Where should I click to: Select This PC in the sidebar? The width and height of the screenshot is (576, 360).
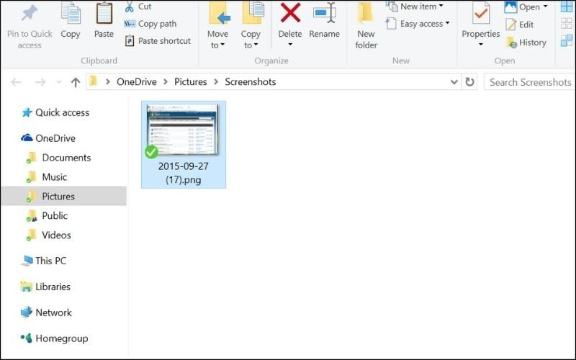[44, 261]
